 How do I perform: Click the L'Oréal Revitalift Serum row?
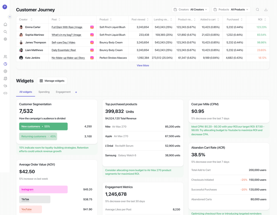[x=143, y=146]
